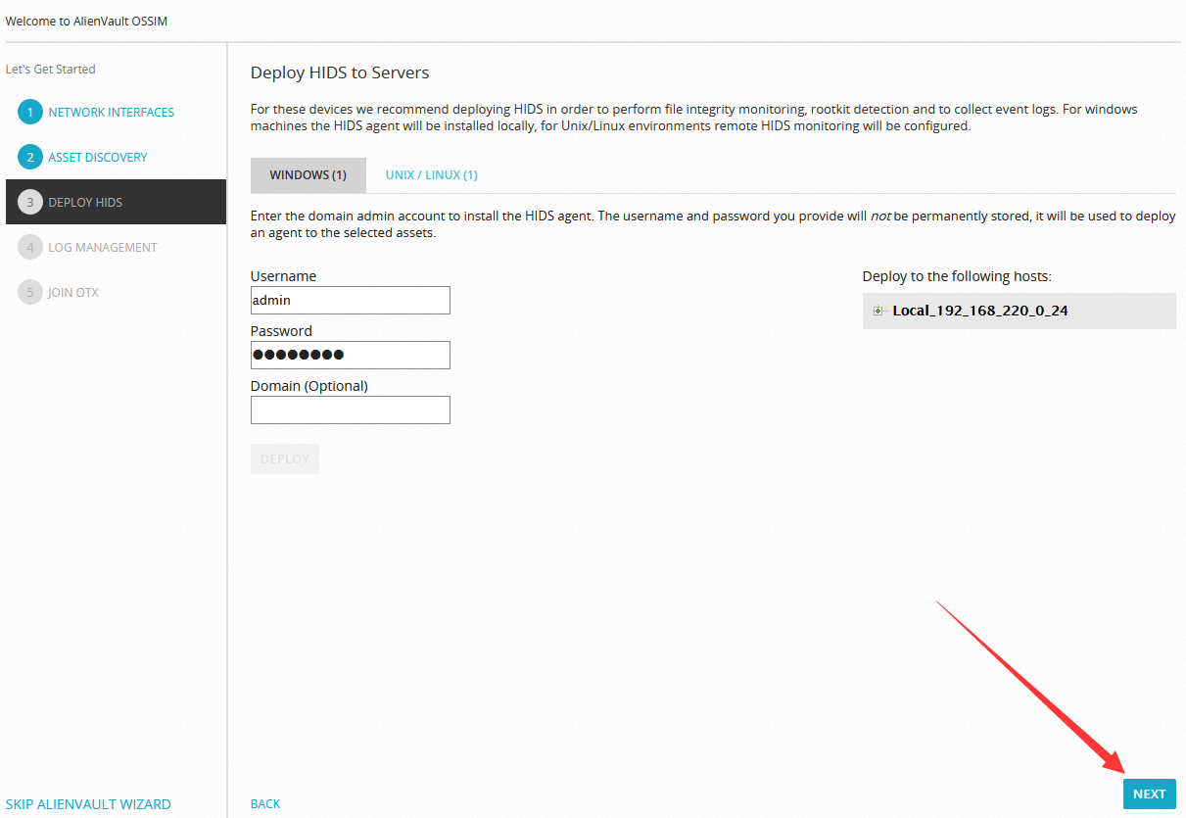Go to the Asset Discovery step
The width and height of the screenshot is (1186, 818).
pos(98,158)
